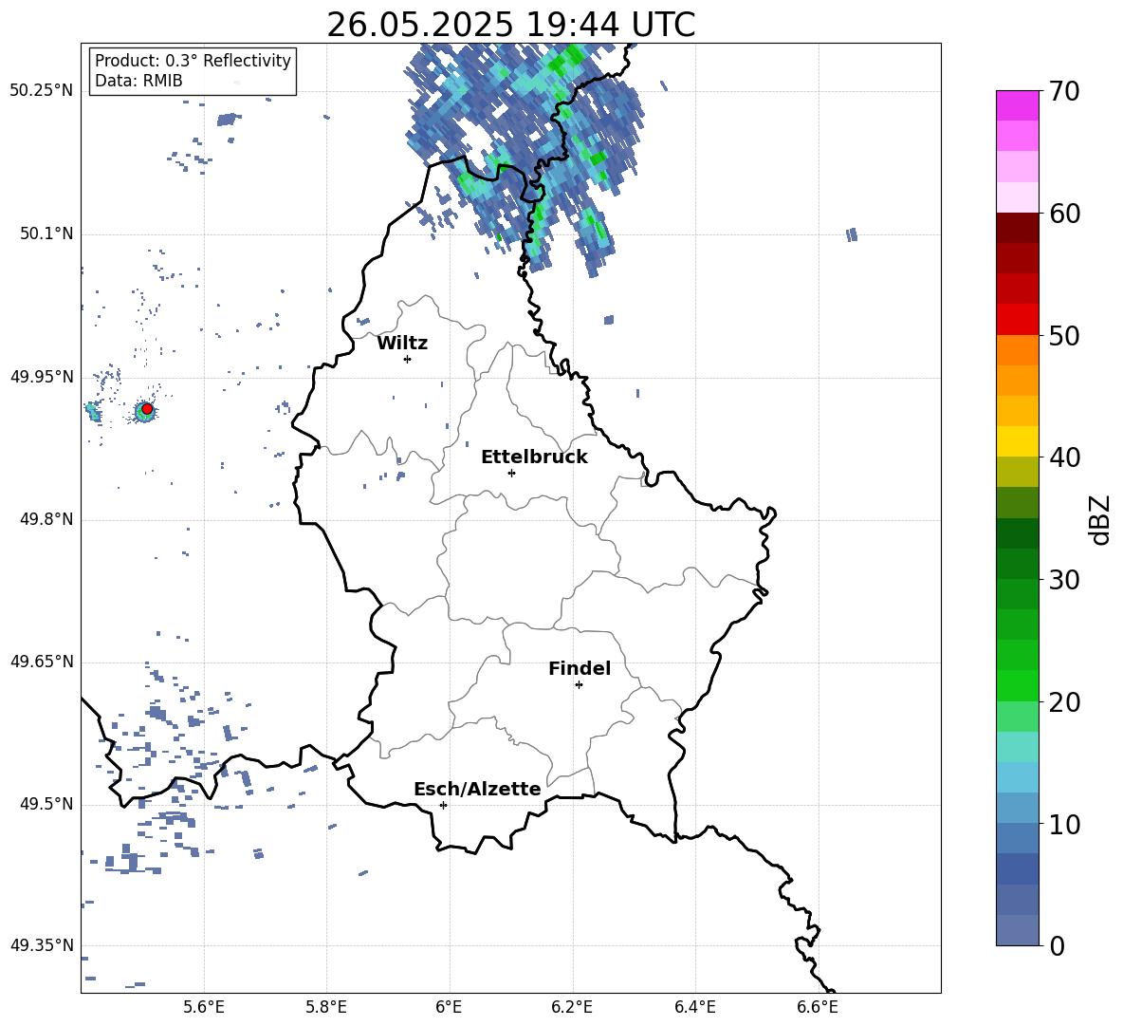Pick the yellow swatch just above 40
Screen dimensions: 1123x1026
pos(1017,441)
